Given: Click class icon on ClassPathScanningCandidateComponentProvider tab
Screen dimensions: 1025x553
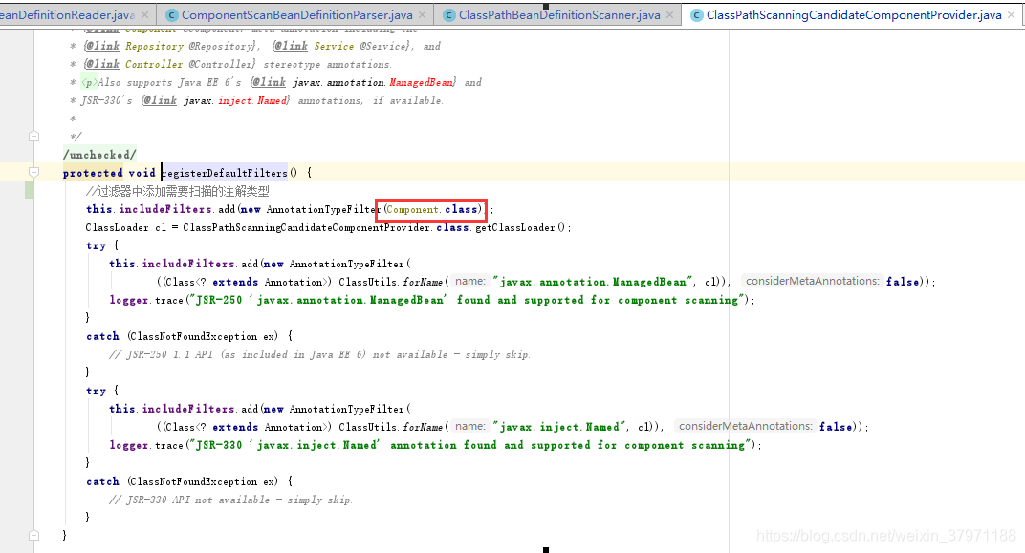Looking at the screenshot, I should (x=697, y=15).
